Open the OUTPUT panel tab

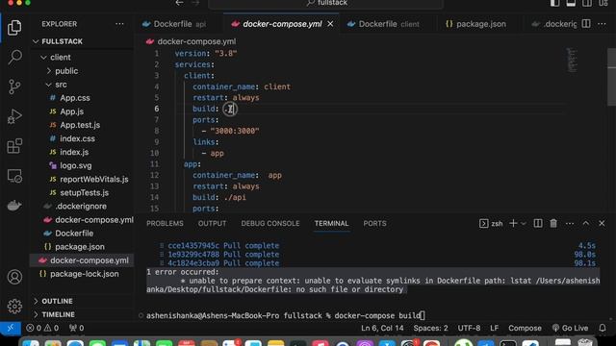tap(212, 223)
